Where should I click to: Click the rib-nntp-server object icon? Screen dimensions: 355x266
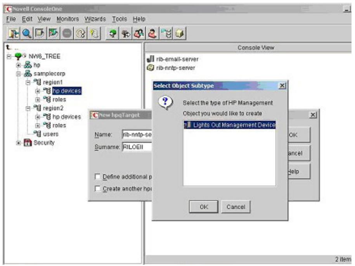click(x=150, y=68)
